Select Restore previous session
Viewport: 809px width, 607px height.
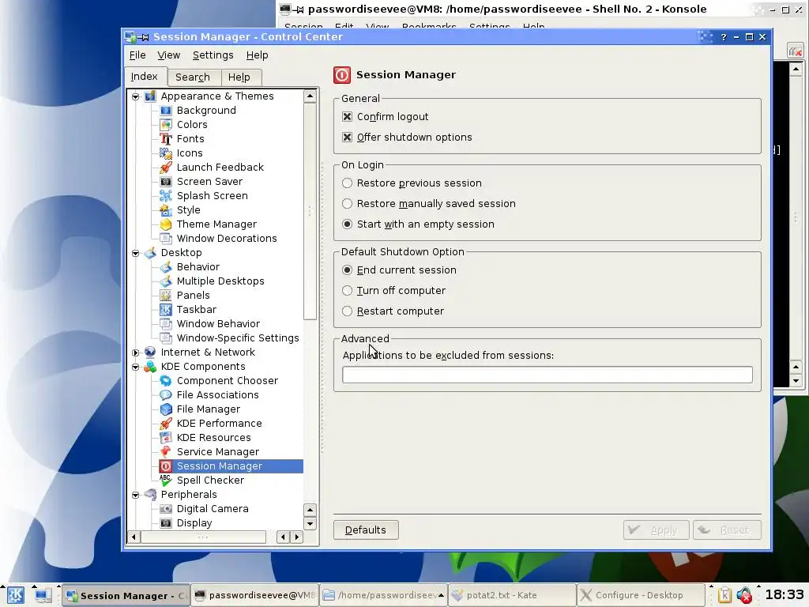click(x=348, y=183)
